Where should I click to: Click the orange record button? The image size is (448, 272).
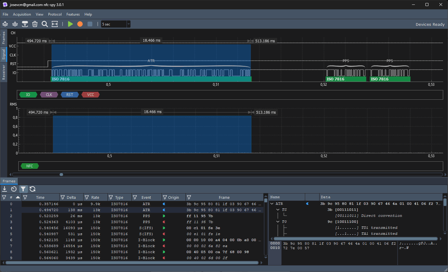pyautogui.click(x=80, y=24)
